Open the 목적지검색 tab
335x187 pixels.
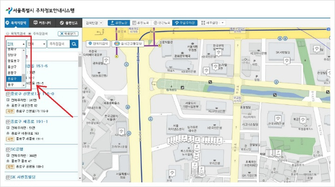click(16, 23)
